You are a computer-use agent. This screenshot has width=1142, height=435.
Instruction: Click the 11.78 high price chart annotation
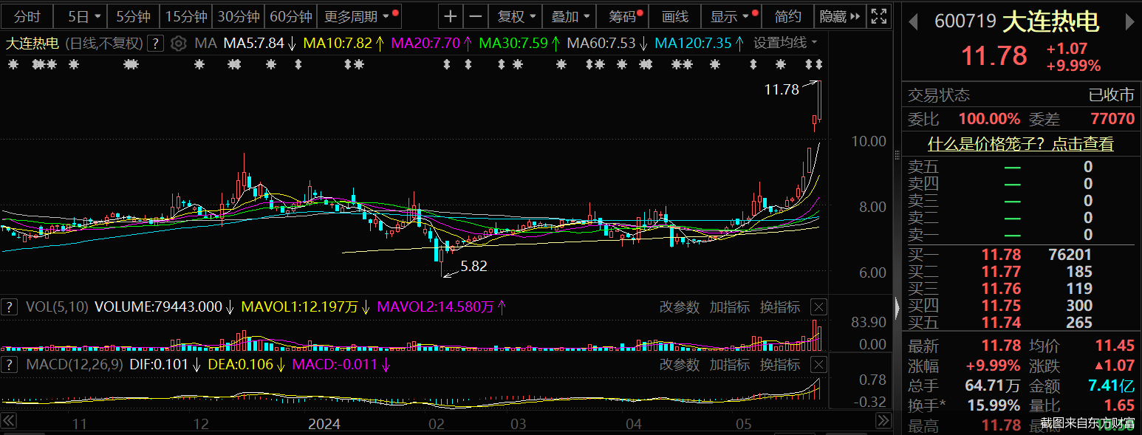(782, 89)
